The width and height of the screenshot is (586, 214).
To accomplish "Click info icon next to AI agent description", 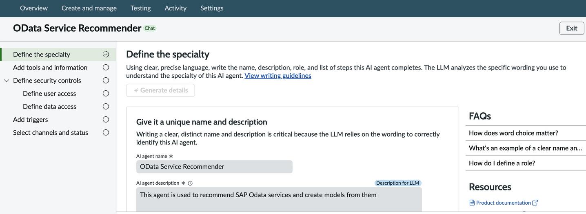I will click(190, 183).
